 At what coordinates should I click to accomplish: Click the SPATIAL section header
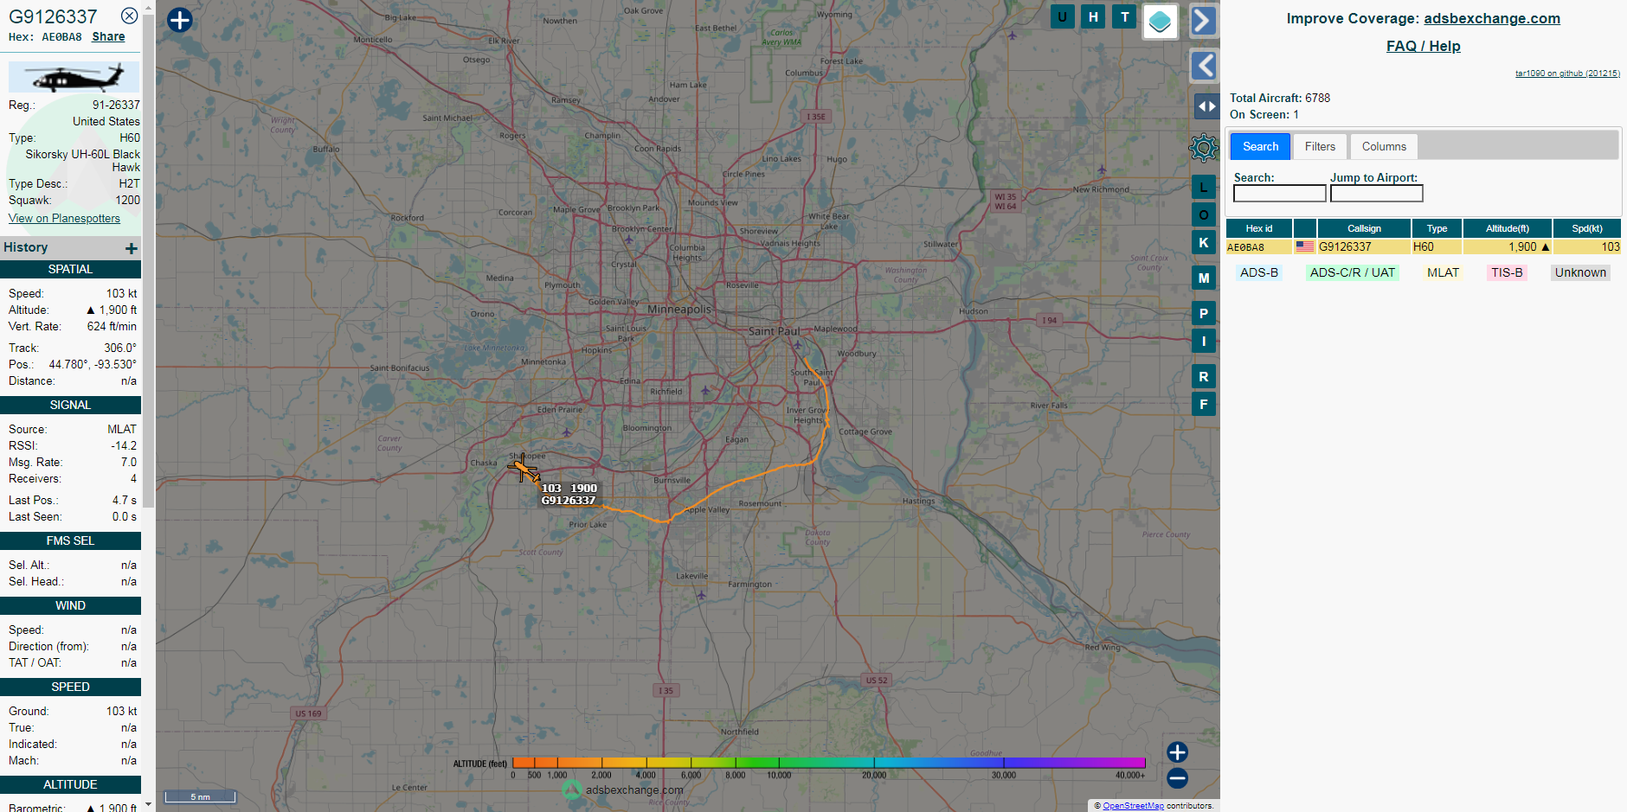click(70, 269)
